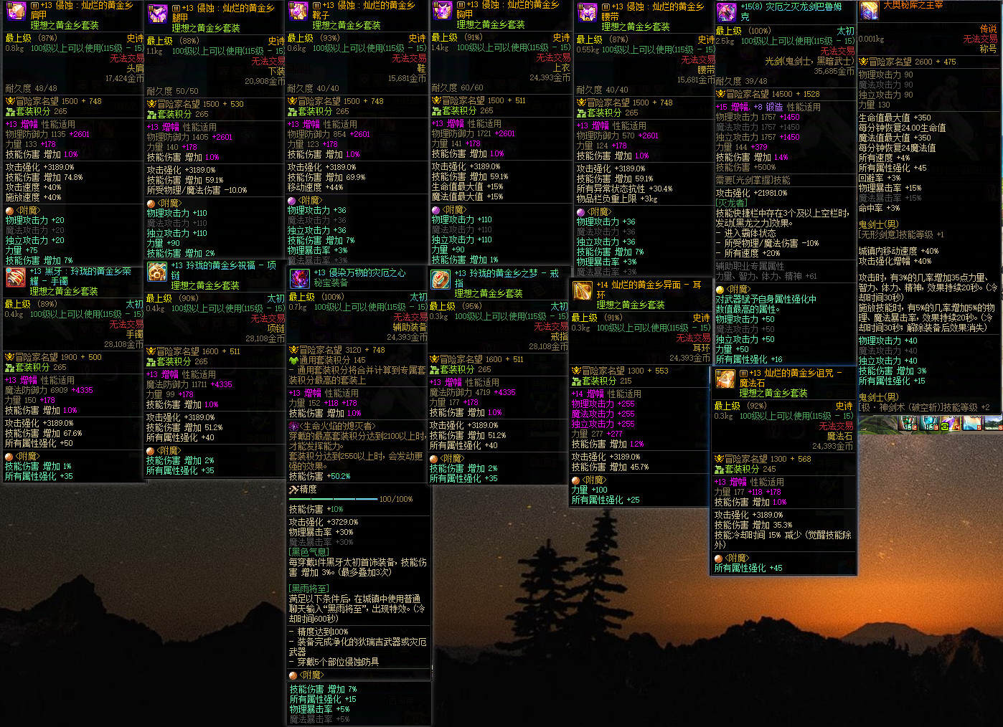Click the text 穿戴5个部位侵蚀防具
The height and width of the screenshot is (727, 1003).
tap(338, 662)
